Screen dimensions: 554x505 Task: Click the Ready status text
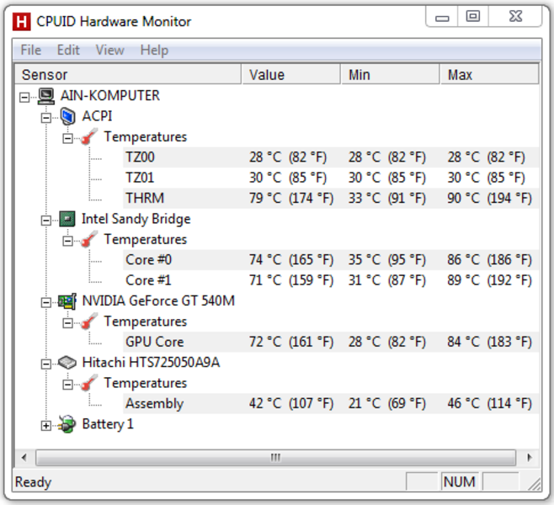pyautogui.click(x=33, y=482)
